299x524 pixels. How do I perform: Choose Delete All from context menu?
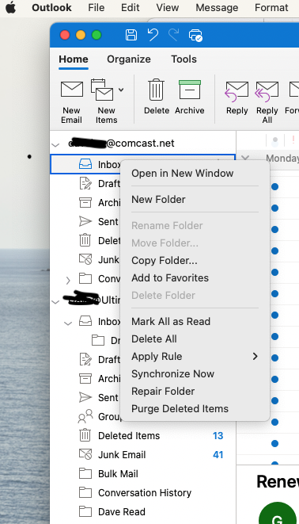(154, 338)
